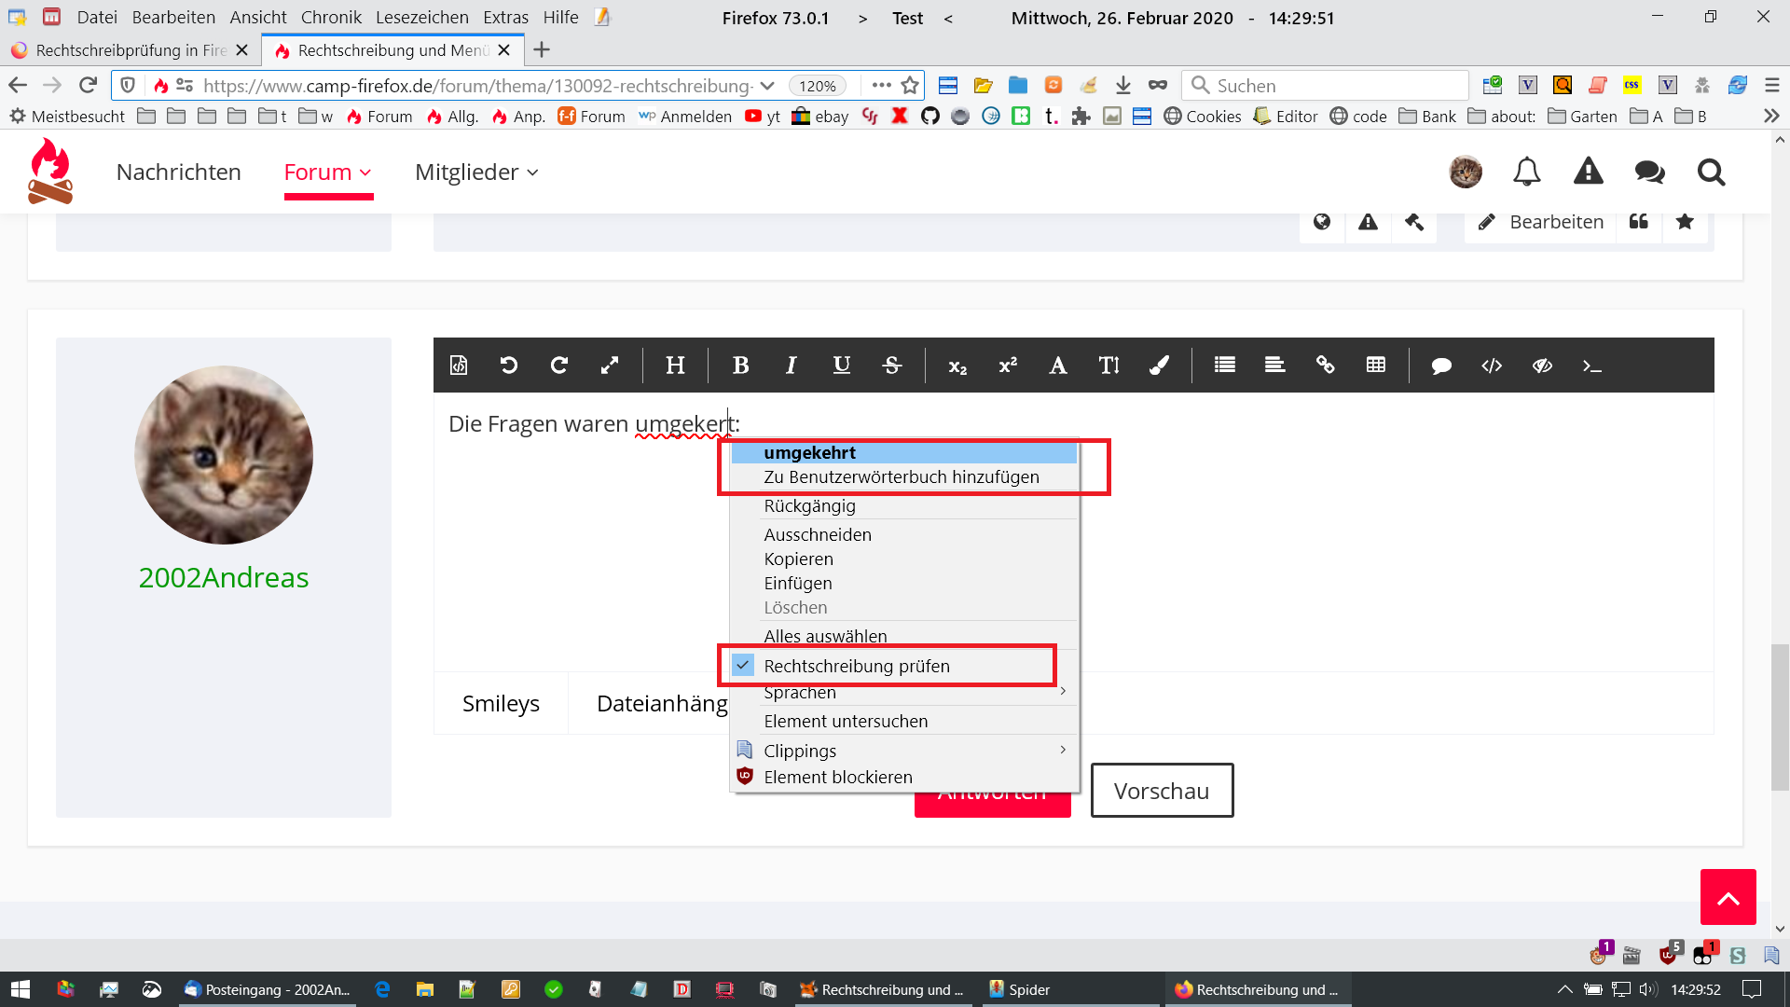The height and width of the screenshot is (1007, 1790).
Task: Choose the spelling suggestion umgekehrt
Action: (x=809, y=453)
